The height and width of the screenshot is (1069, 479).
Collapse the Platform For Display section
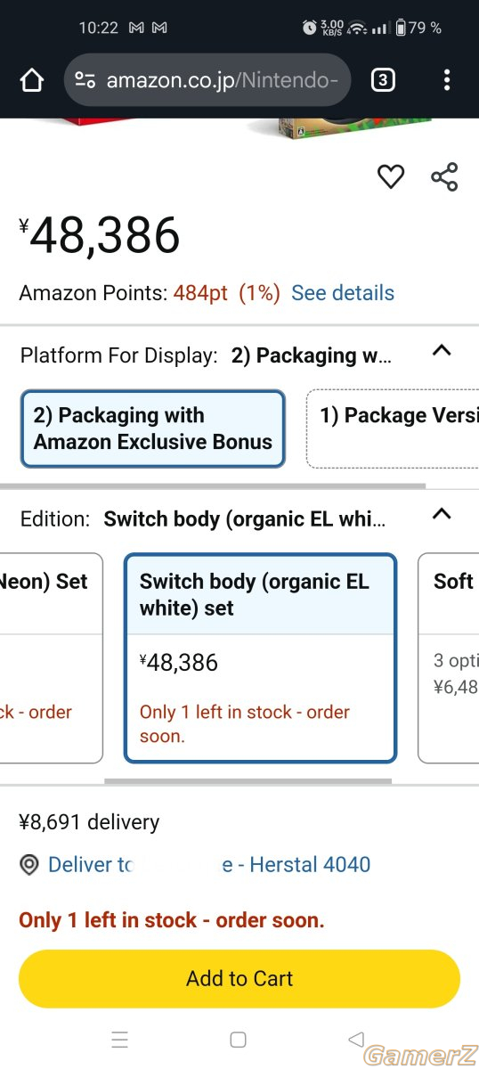441,351
